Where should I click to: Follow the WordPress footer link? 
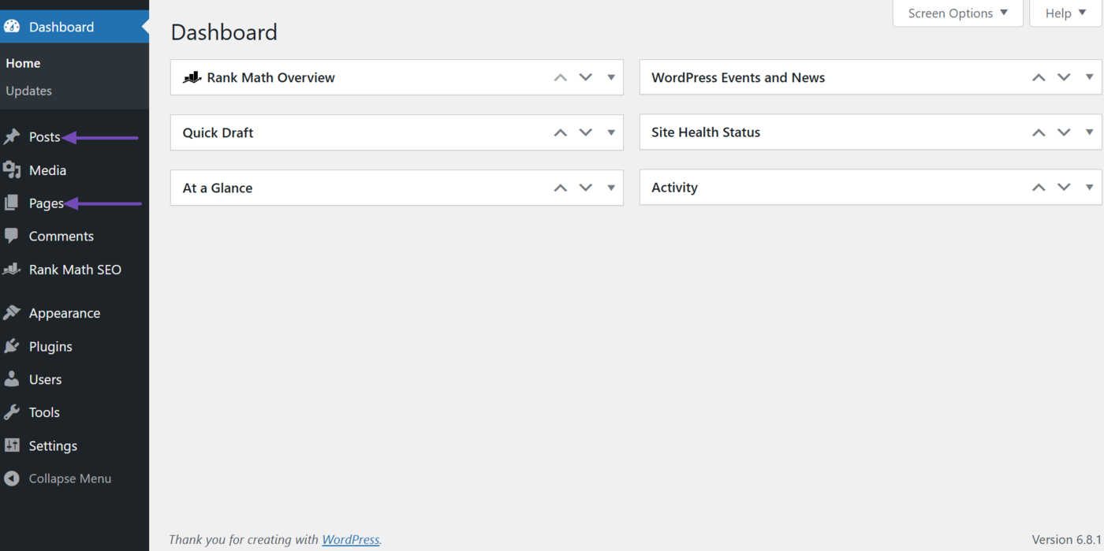[351, 540]
